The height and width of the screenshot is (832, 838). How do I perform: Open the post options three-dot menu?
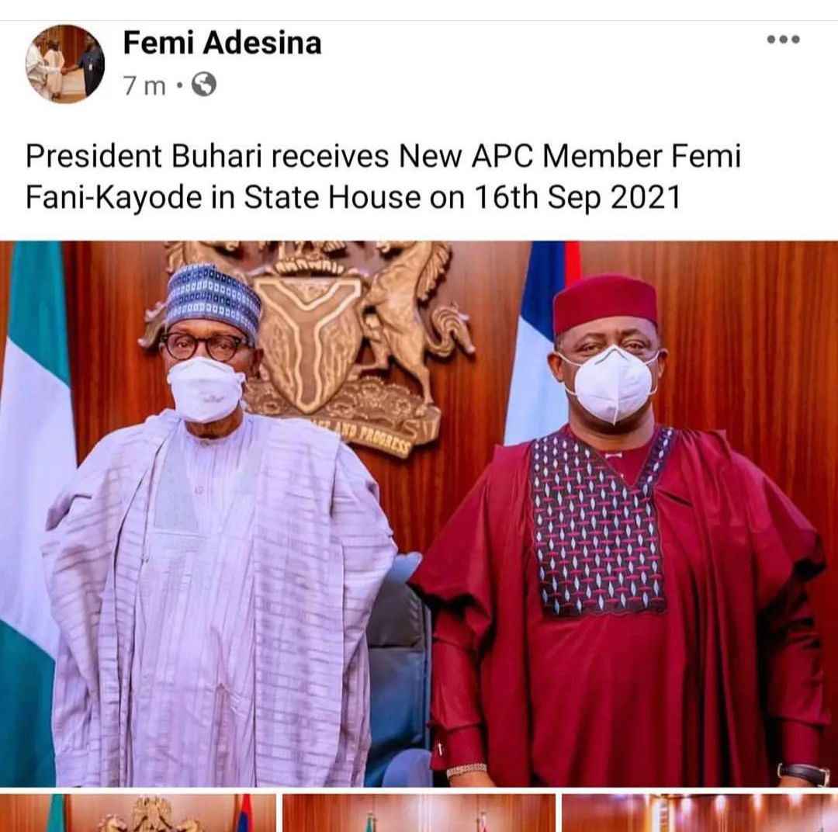[783, 39]
